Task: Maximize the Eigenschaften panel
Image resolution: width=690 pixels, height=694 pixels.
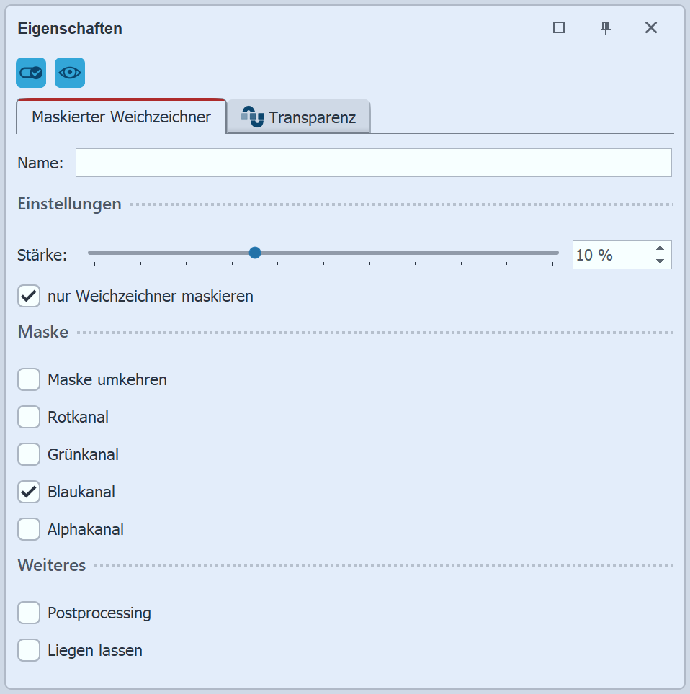Action: point(559,28)
